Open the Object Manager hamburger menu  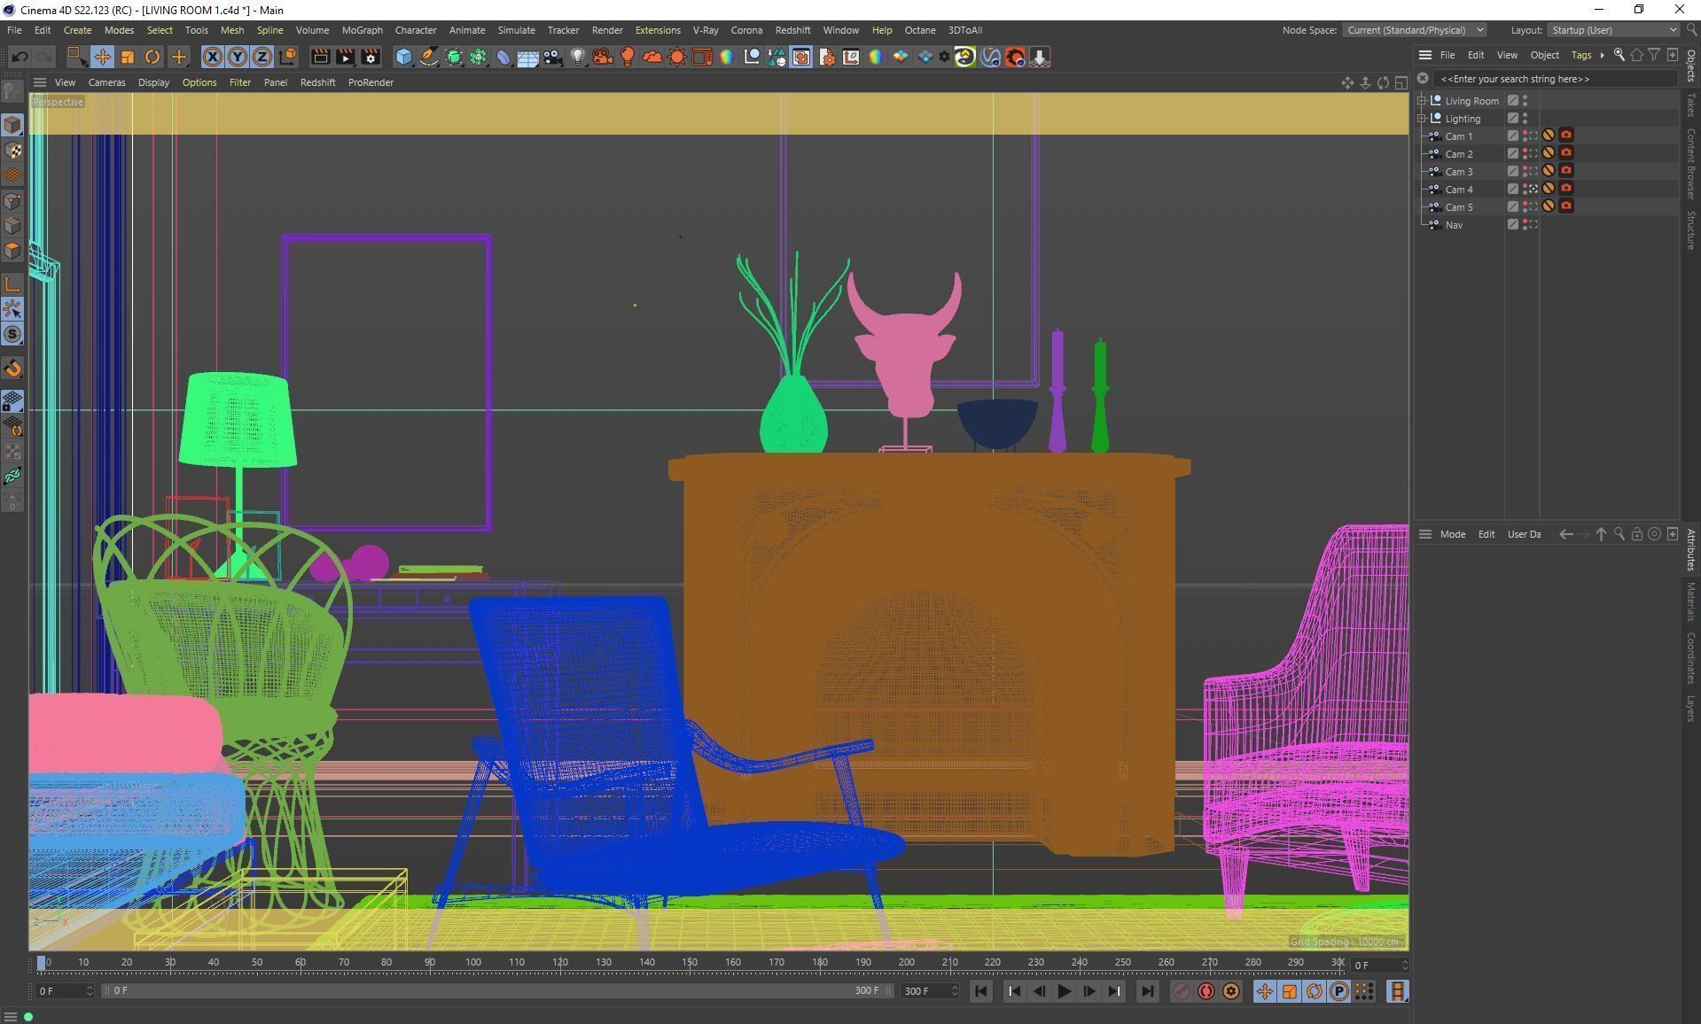pyautogui.click(x=1424, y=55)
